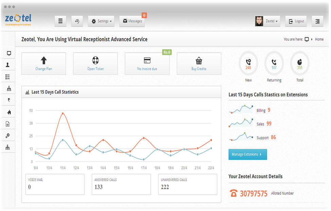Click the Returning calls circle showing 107
The image size is (331, 211).
click(x=274, y=63)
